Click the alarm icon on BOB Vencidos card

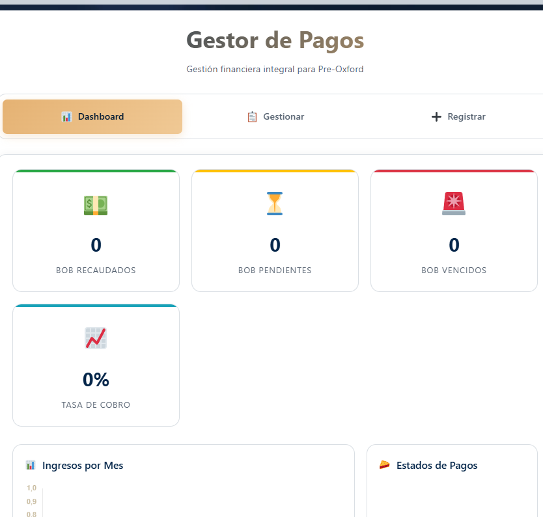pos(454,204)
